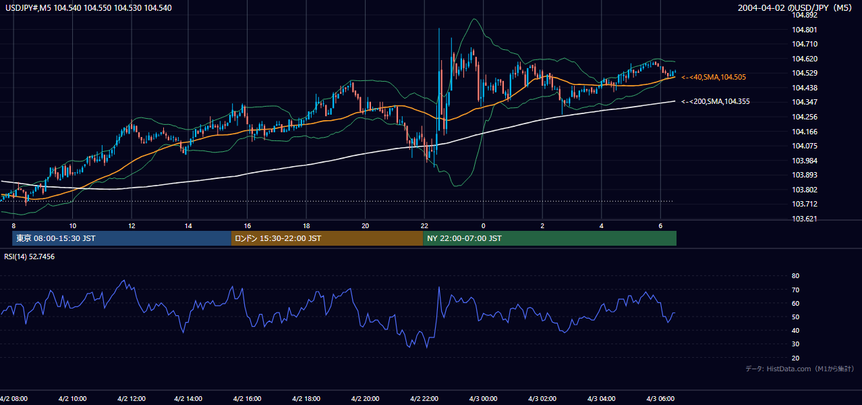The height and width of the screenshot is (405, 862).
Task: Click hour label 16 on chart time axis
Action: [248, 225]
